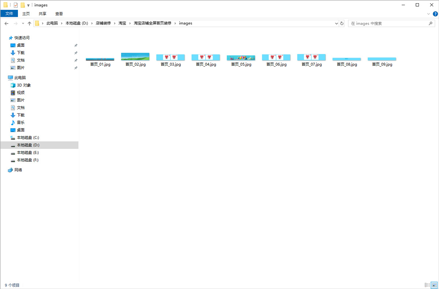This screenshot has width=439, height=289.
Task: Refresh the current folder view
Action: [342, 23]
